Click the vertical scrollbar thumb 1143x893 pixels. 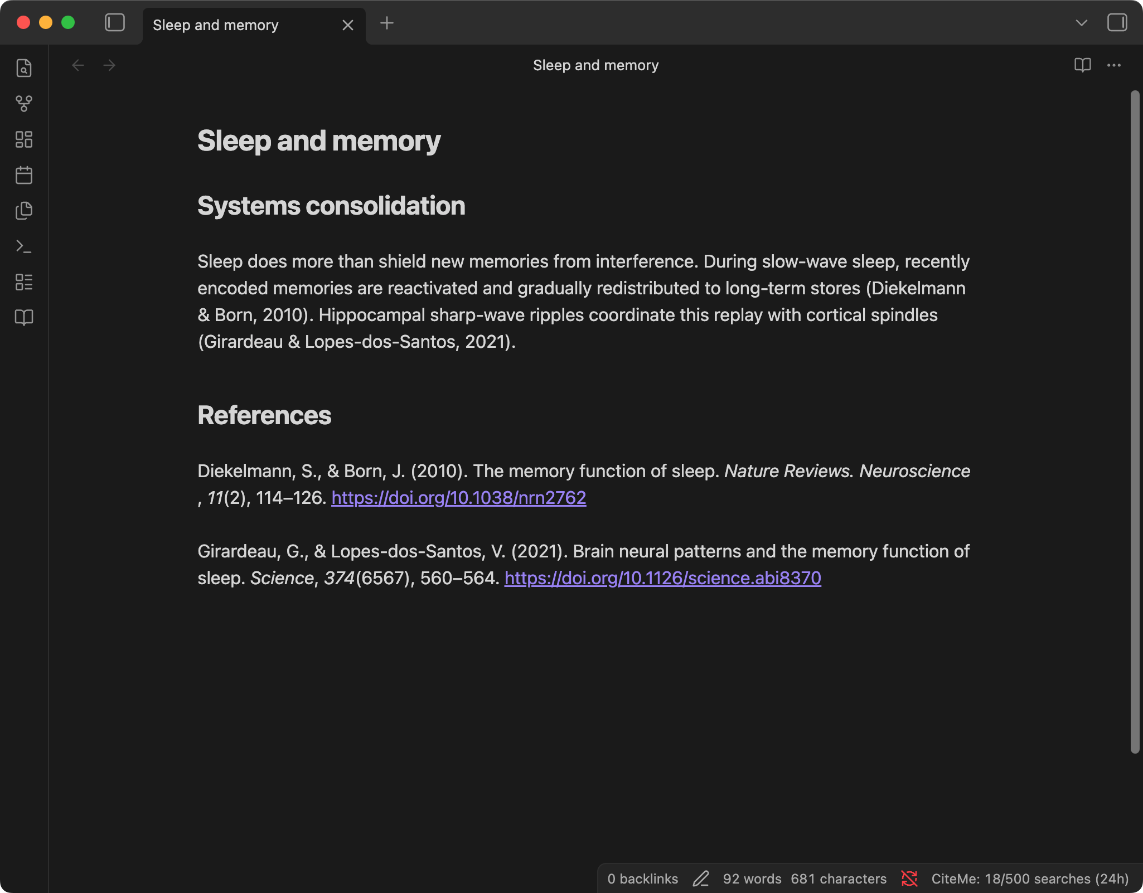[x=1135, y=422]
